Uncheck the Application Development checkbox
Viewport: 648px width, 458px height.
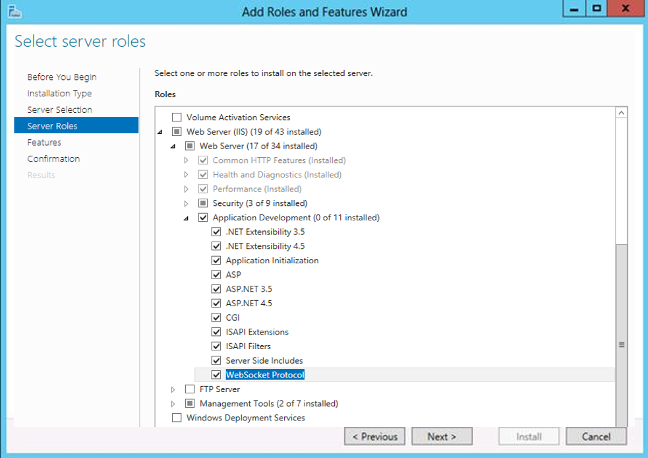point(203,217)
